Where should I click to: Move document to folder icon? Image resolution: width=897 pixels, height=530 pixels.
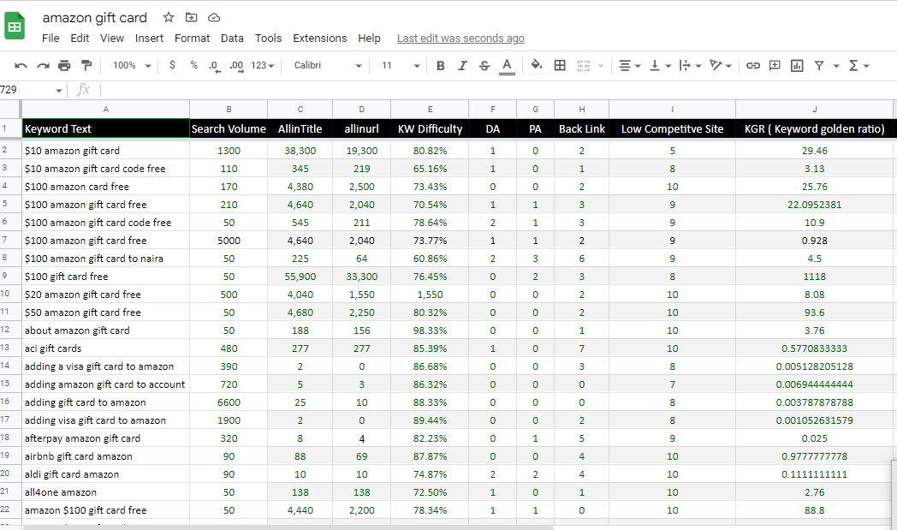click(x=191, y=17)
